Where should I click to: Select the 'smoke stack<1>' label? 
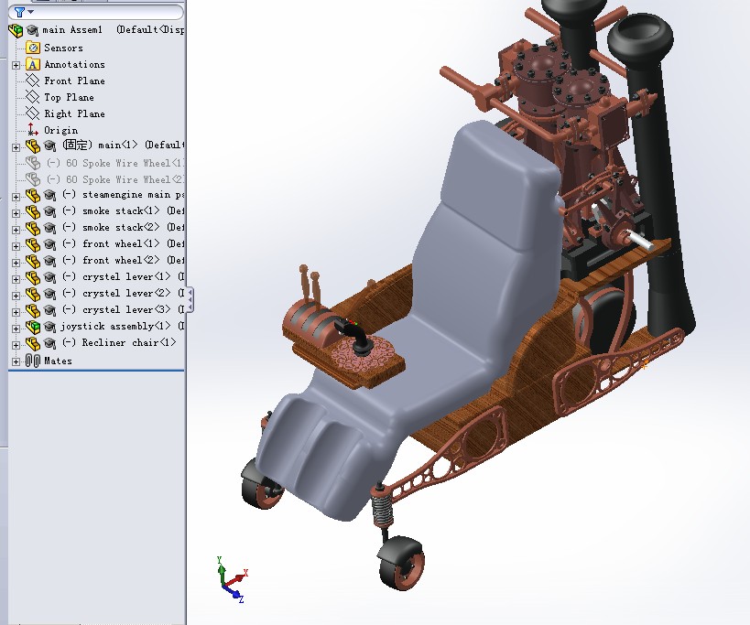[x=121, y=210]
